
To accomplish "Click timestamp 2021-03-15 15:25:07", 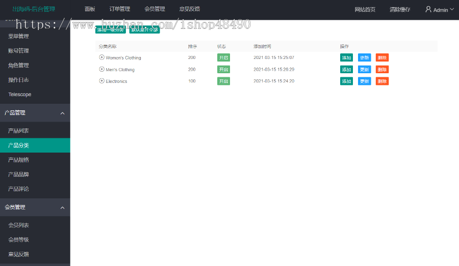I will pos(274,57).
